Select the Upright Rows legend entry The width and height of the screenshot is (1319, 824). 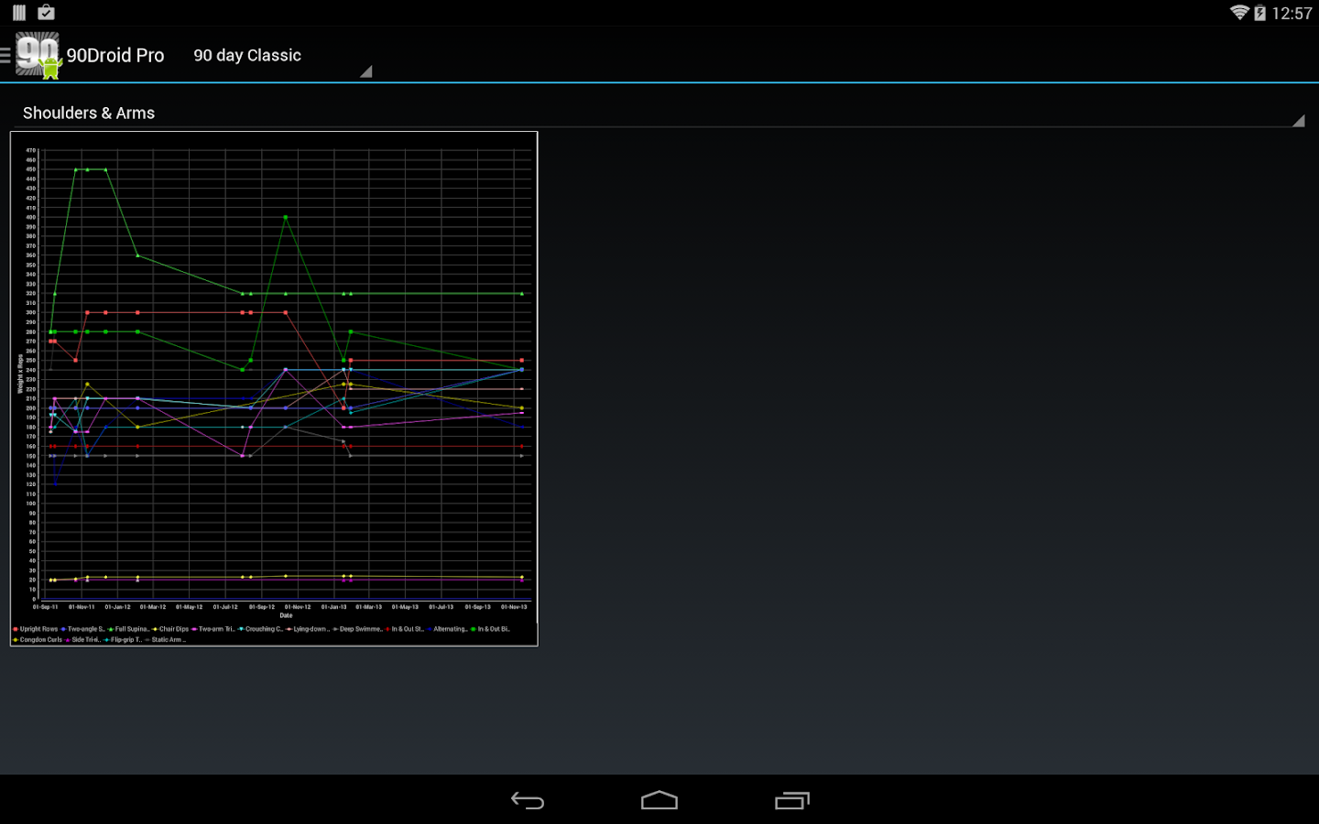tap(37, 629)
